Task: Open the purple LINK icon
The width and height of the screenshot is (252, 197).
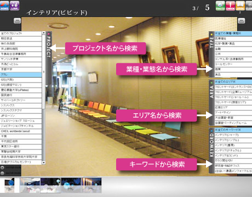Action: click(x=15, y=5)
